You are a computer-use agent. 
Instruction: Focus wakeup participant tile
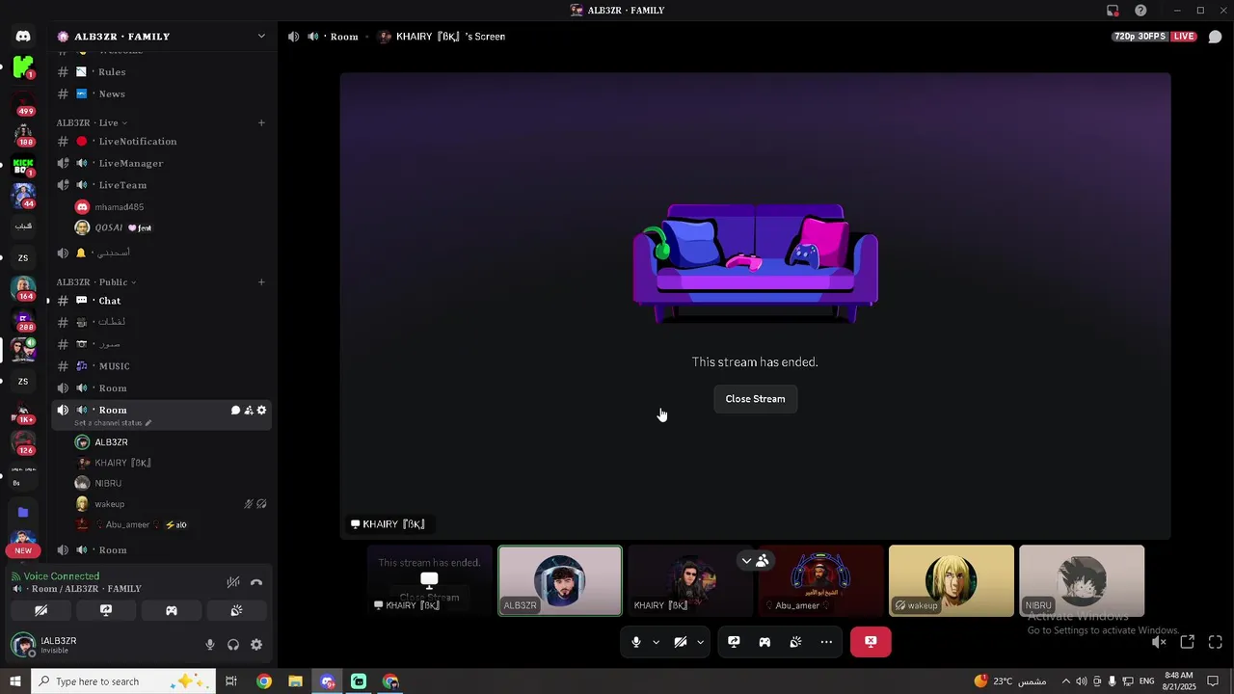pyautogui.click(x=952, y=581)
